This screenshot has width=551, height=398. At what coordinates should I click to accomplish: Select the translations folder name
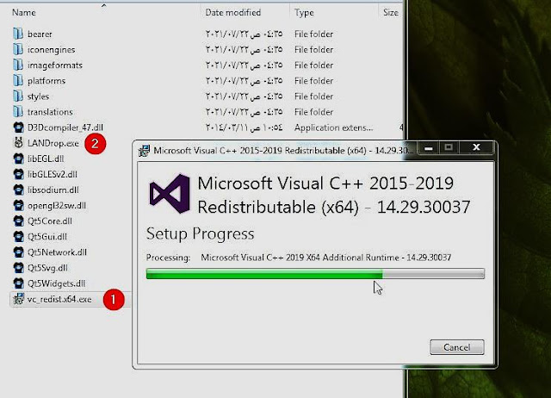[50, 112]
